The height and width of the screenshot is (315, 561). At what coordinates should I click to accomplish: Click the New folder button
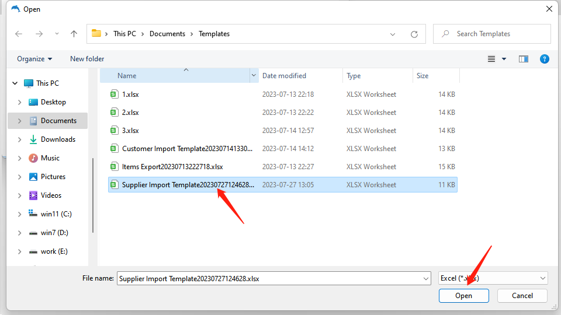point(87,59)
